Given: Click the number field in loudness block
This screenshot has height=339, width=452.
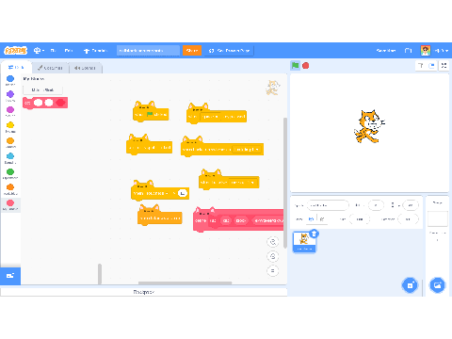Looking at the screenshot, I should [x=183, y=193].
